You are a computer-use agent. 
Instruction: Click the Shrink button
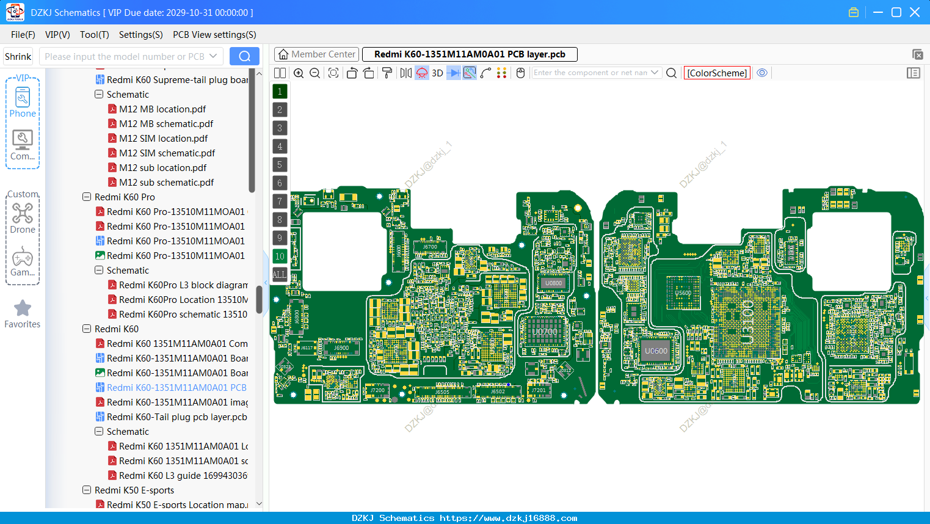pos(18,56)
